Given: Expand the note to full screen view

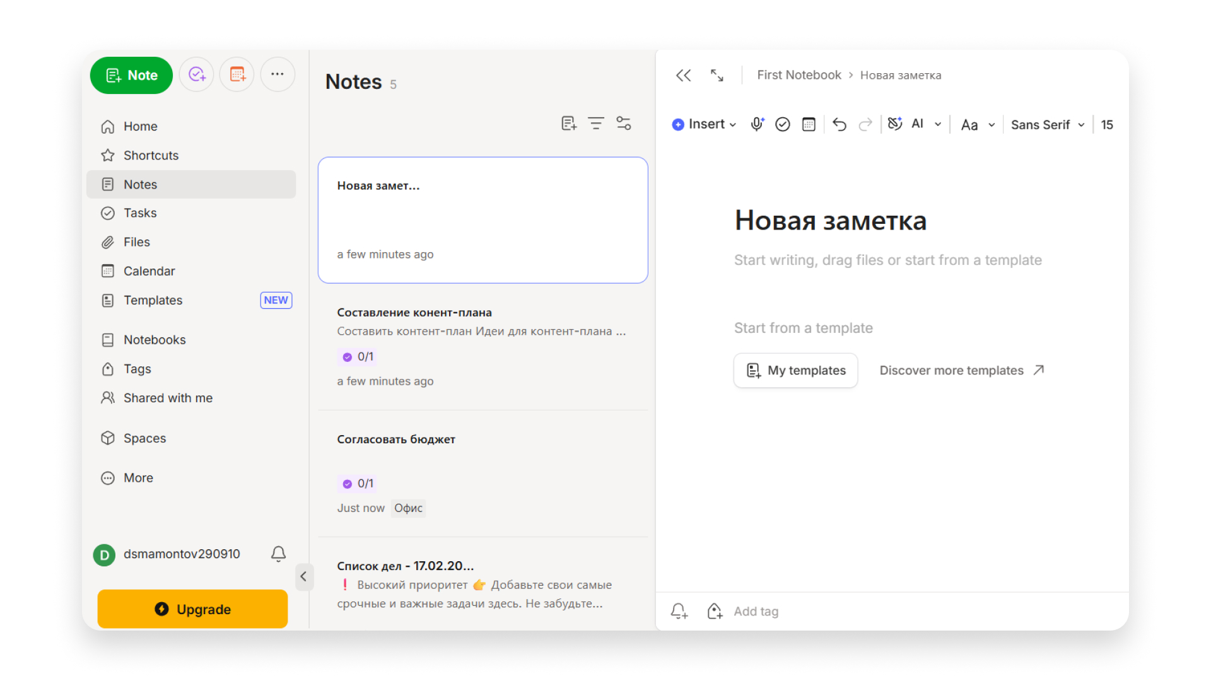Looking at the screenshot, I should click(x=717, y=75).
